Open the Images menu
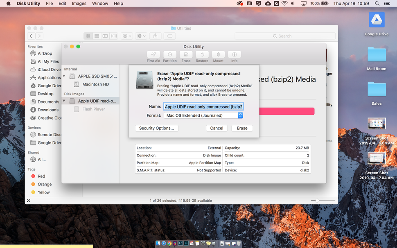Image resolution: width=397 pixels, height=248 pixels. (79, 3)
